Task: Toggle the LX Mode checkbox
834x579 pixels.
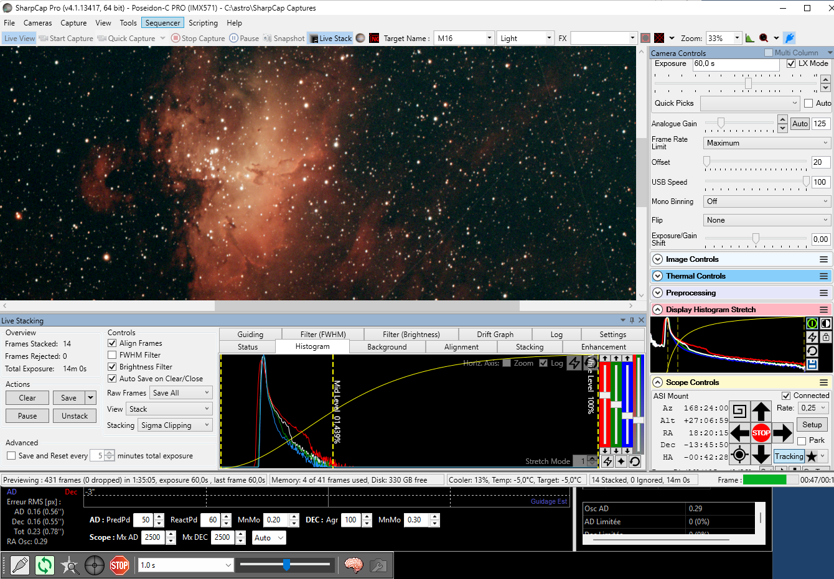Action: coord(791,63)
